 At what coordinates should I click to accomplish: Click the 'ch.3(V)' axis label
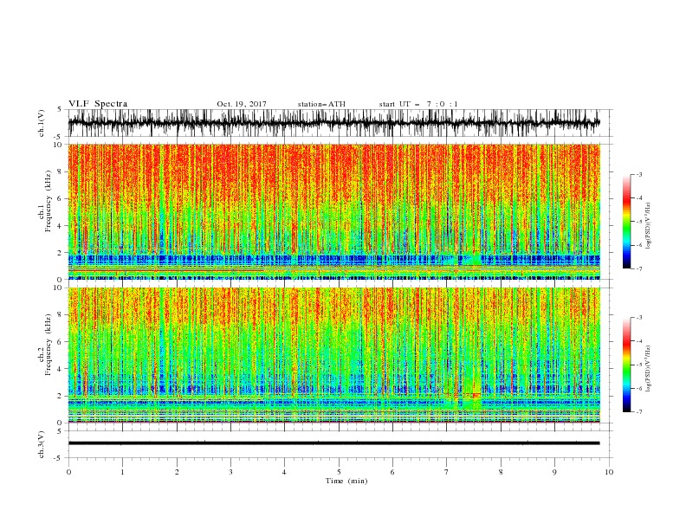coord(42,444)
